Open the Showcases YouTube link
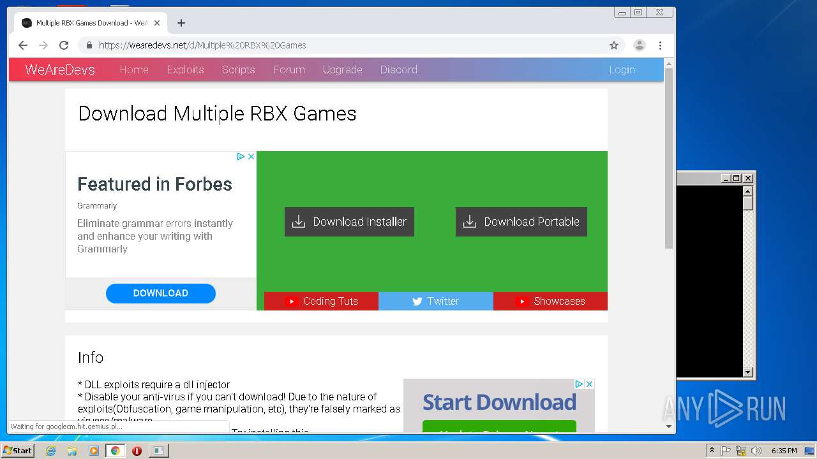This screenshot has width=817, height=459. [x=550, y=301]
